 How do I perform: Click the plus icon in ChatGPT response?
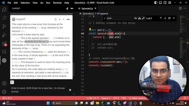tap(64, 19)
